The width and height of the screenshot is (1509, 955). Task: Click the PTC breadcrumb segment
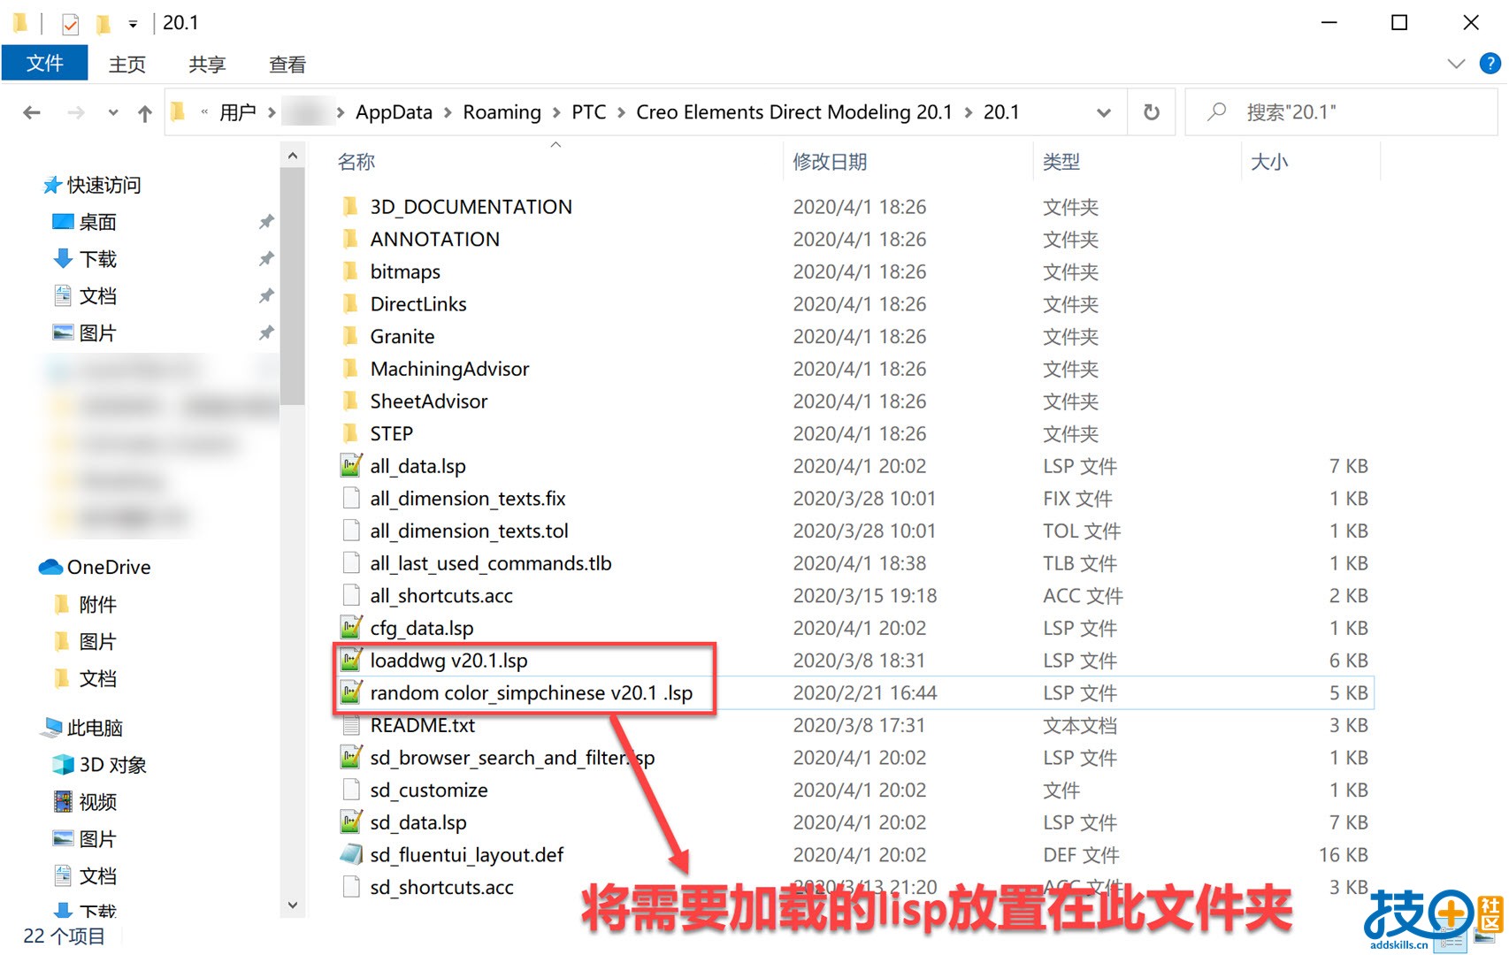click(588, 112)
